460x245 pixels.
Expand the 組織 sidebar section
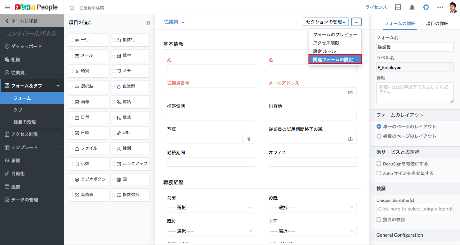coord(32,59)
